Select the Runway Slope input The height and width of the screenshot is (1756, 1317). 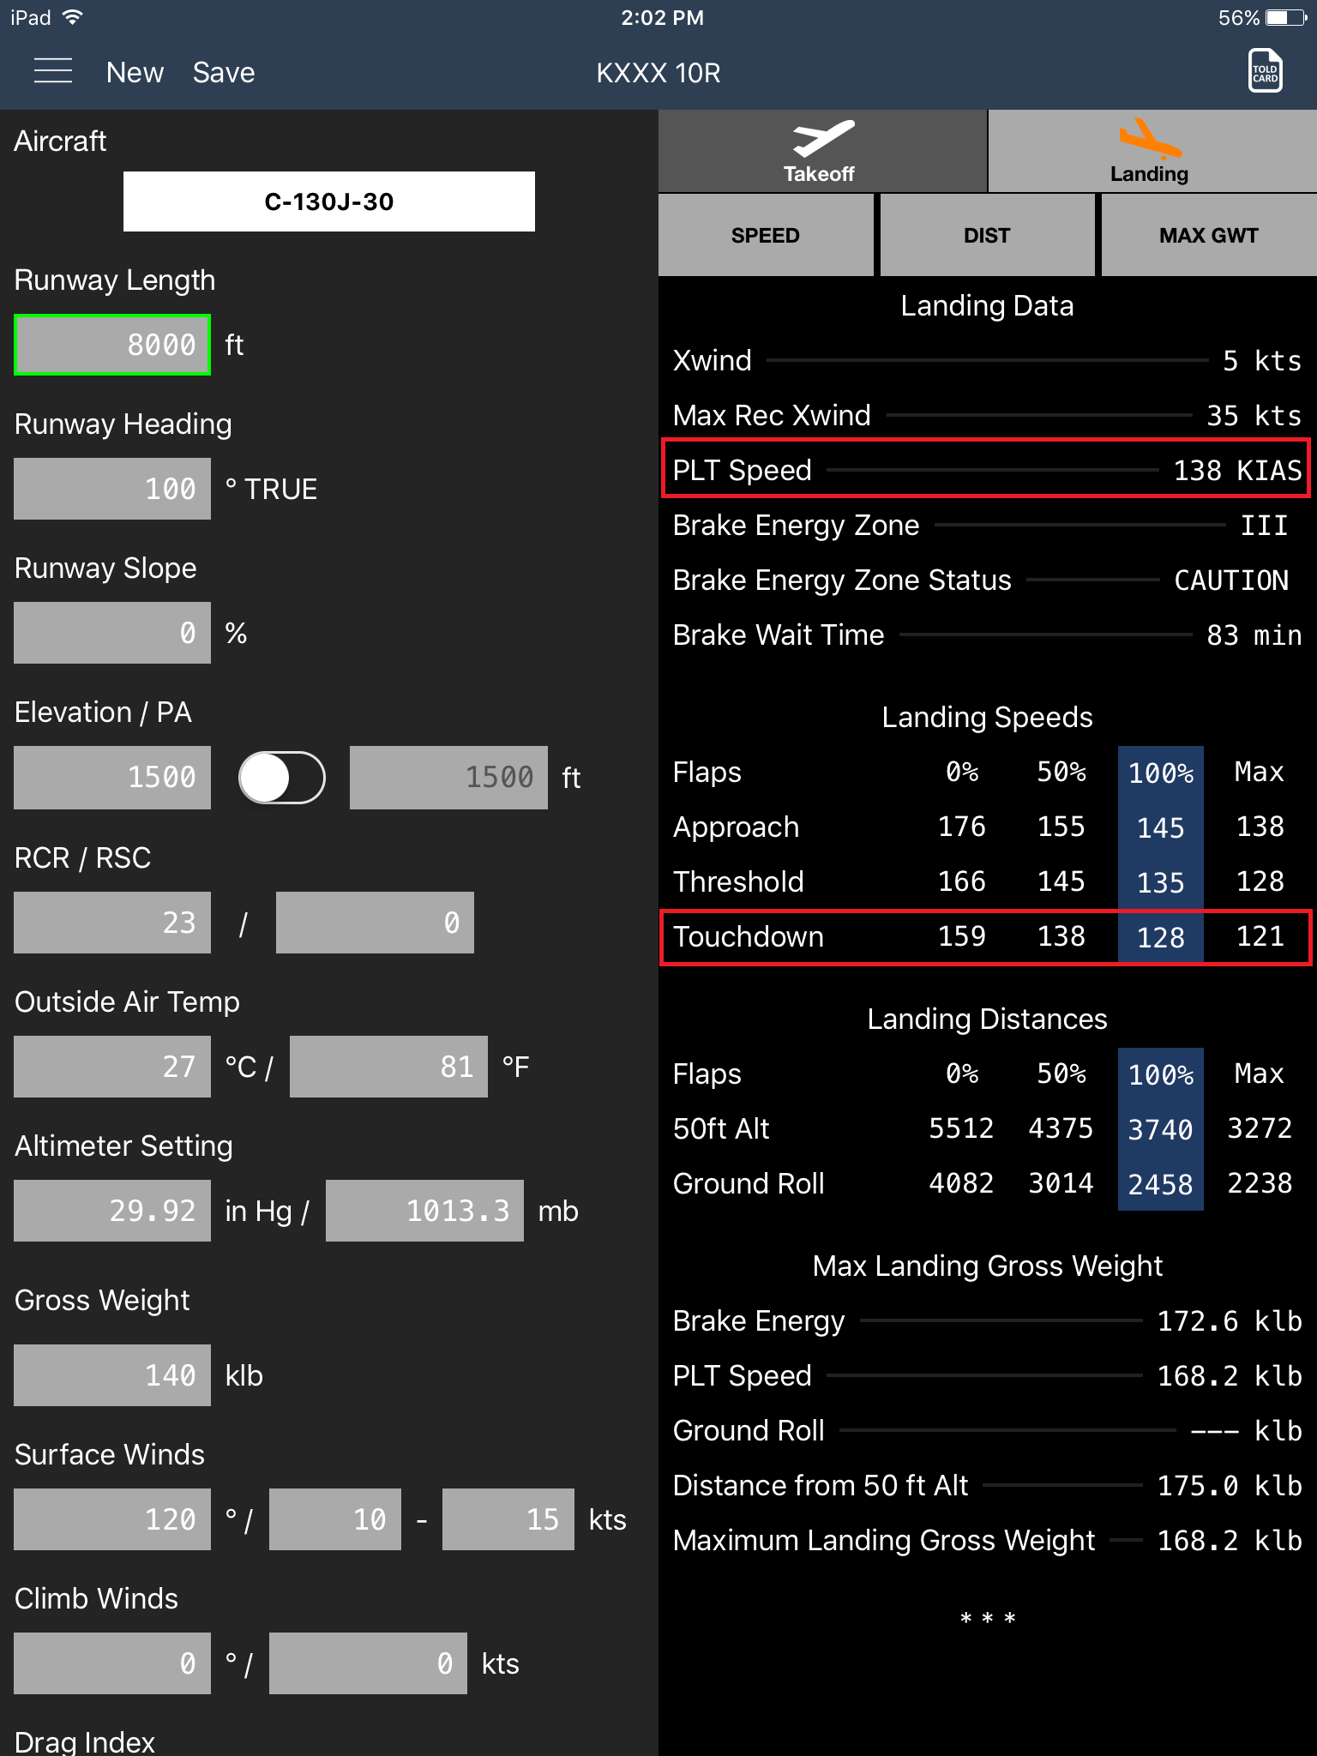tap(112, 633)
